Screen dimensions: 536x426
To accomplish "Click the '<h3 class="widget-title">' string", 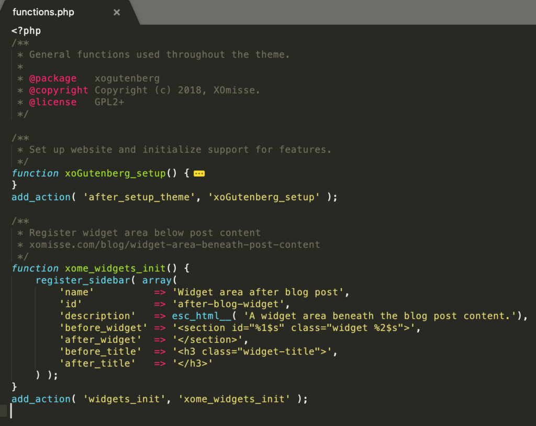I will [252, 352].
